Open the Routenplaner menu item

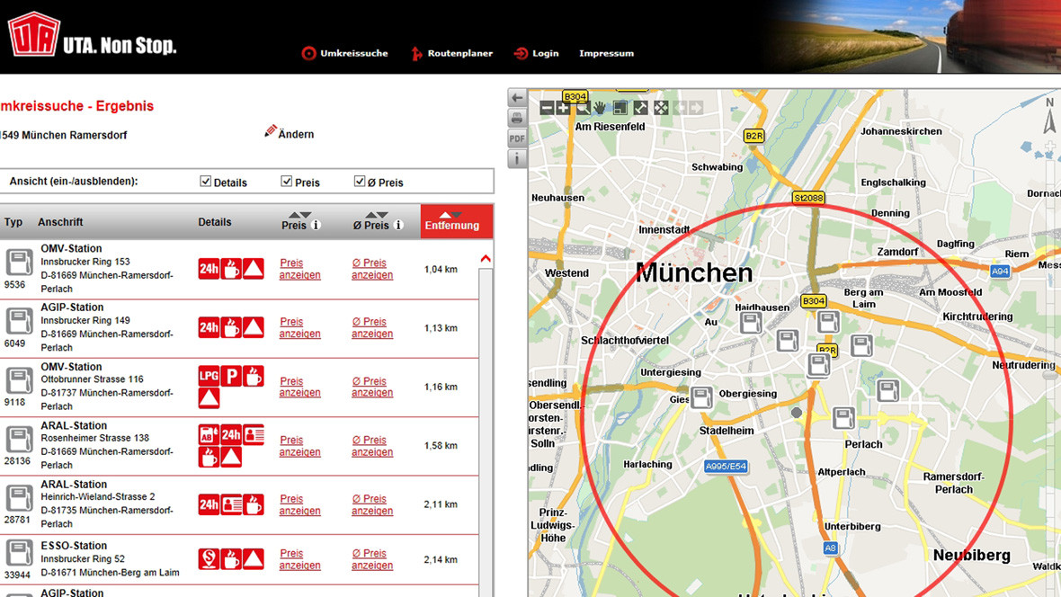[x=452, y=53]
